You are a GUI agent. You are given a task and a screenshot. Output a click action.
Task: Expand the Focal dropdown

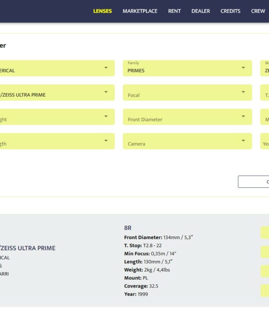(x=187, y=93)
